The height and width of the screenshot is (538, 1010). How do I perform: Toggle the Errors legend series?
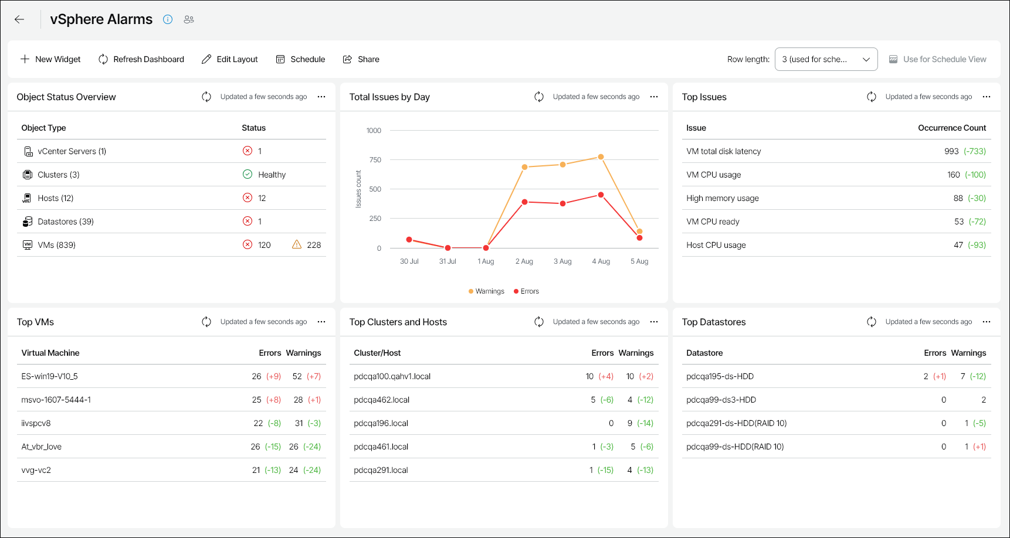(526, 291)
